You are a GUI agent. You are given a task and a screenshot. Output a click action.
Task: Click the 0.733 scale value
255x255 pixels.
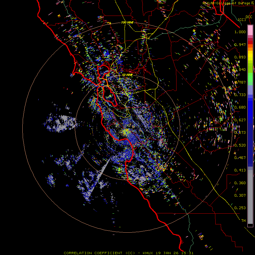point(240,95)
